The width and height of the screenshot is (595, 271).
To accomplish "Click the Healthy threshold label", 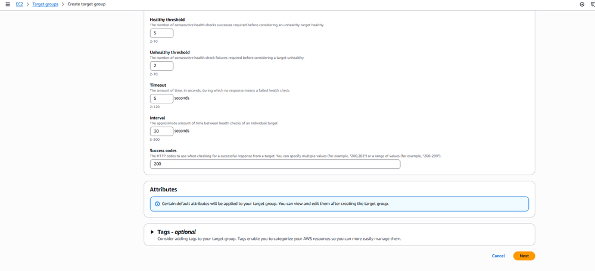I will point(167,20).
